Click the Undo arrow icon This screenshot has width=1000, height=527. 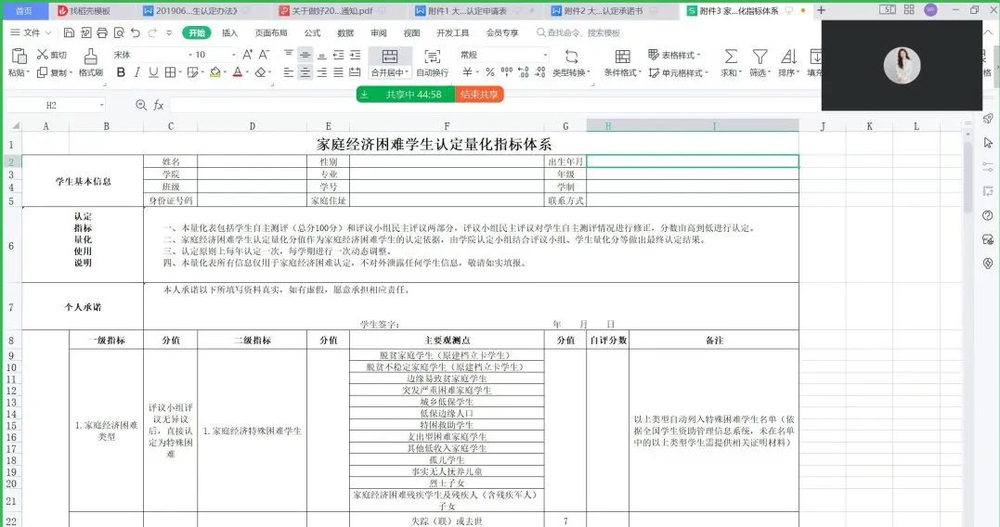[136, 32]
